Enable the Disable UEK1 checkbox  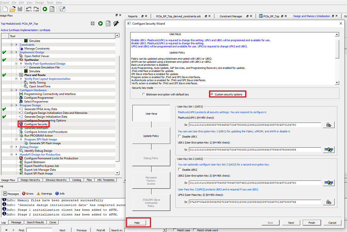pyautogui.click(x=180, y=137)
